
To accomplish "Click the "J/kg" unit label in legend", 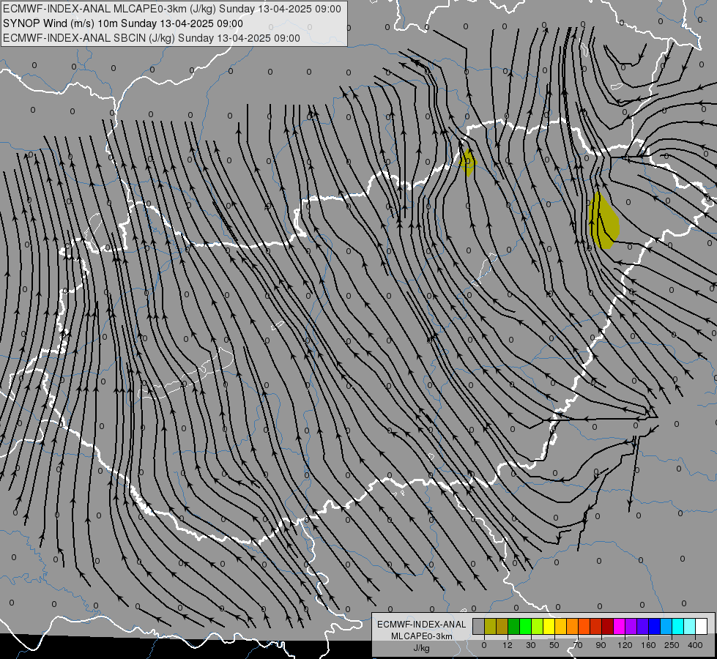I will click(x=422, y=648).
